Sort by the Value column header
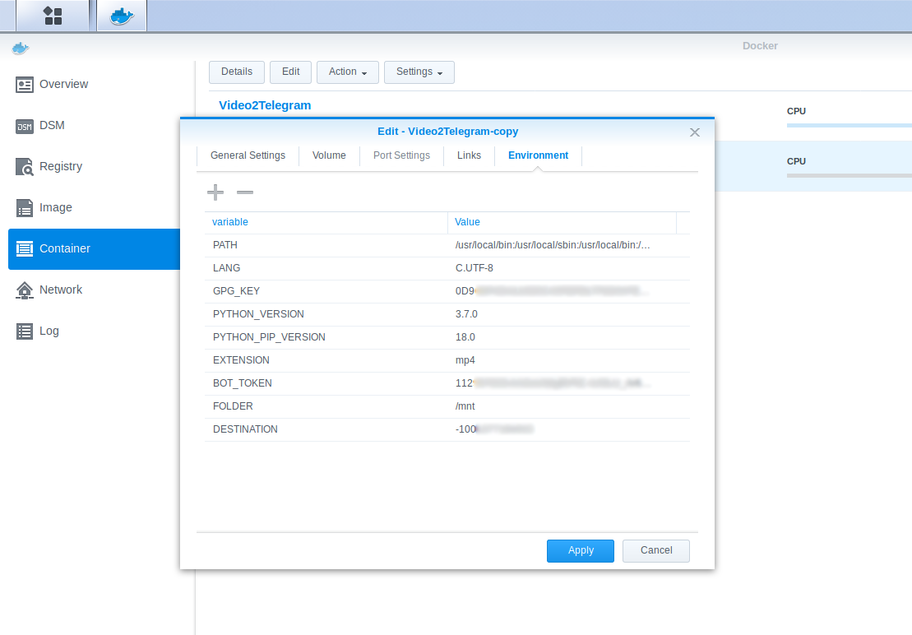Screen dimensions: 912x635 (x=562, y=223)
